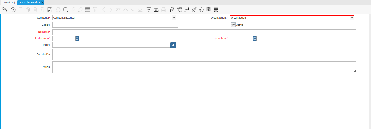
Task: Click the Archive inbox tray icon
Action: pos(156,10)
